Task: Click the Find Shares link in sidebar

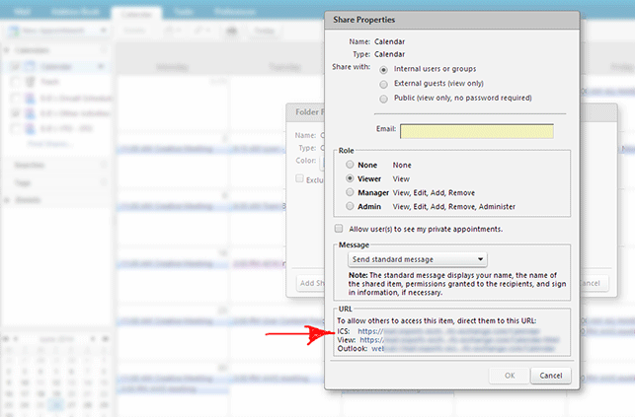Action: (x=49, y=144)
